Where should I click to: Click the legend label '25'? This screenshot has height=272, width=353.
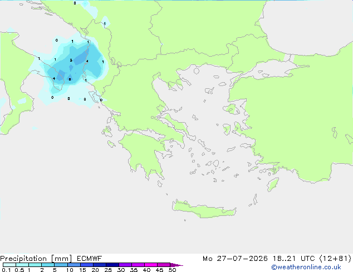pos(108,270)
